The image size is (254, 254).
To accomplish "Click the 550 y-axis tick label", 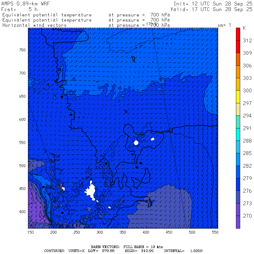I will coord(22,143).
